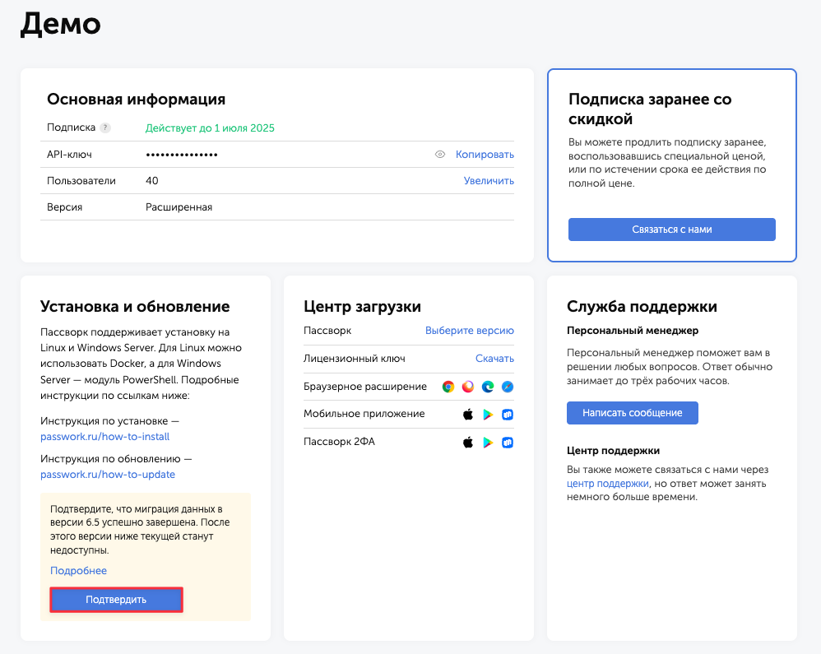Click the Установка и обновление heading
Viewport: 821px width, 654px height.
click(135, 306)
